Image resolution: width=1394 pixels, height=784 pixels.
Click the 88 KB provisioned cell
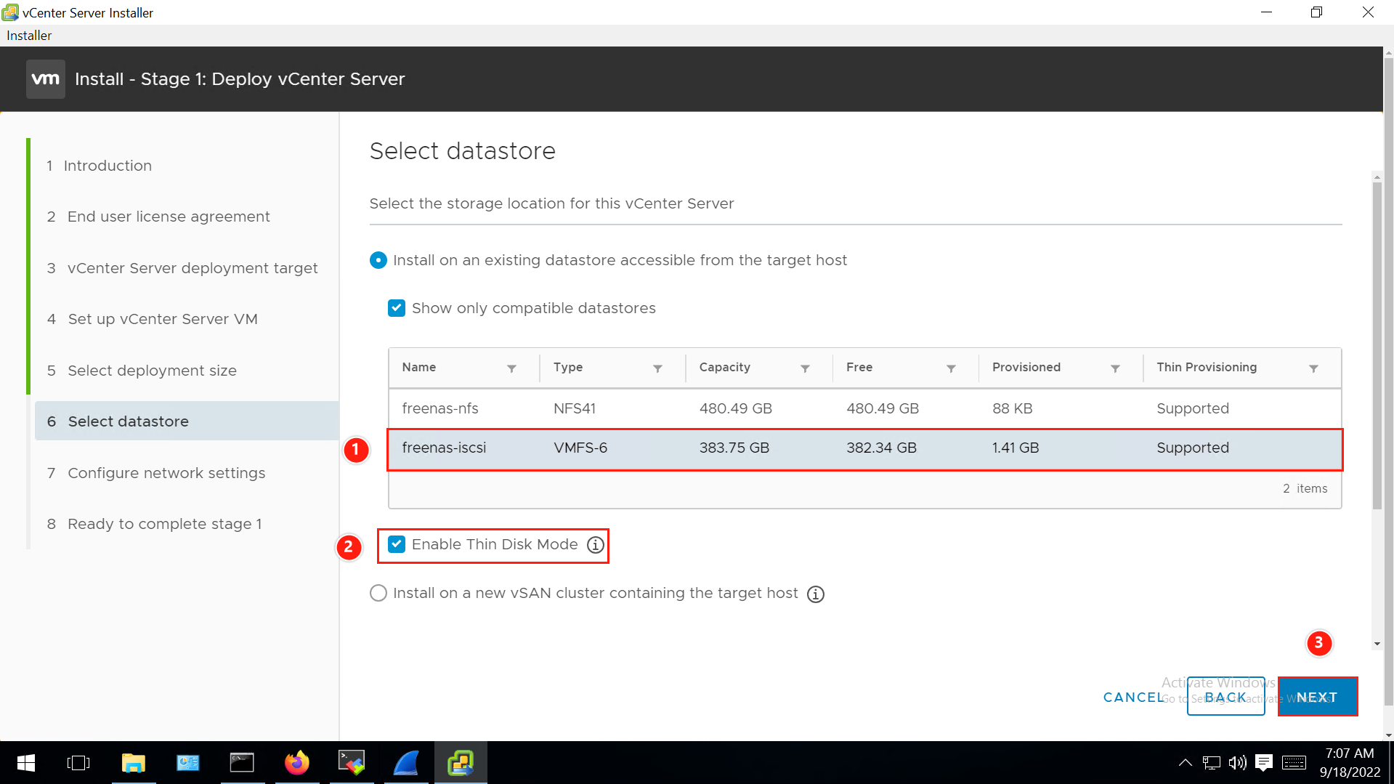coord(1013,408)
